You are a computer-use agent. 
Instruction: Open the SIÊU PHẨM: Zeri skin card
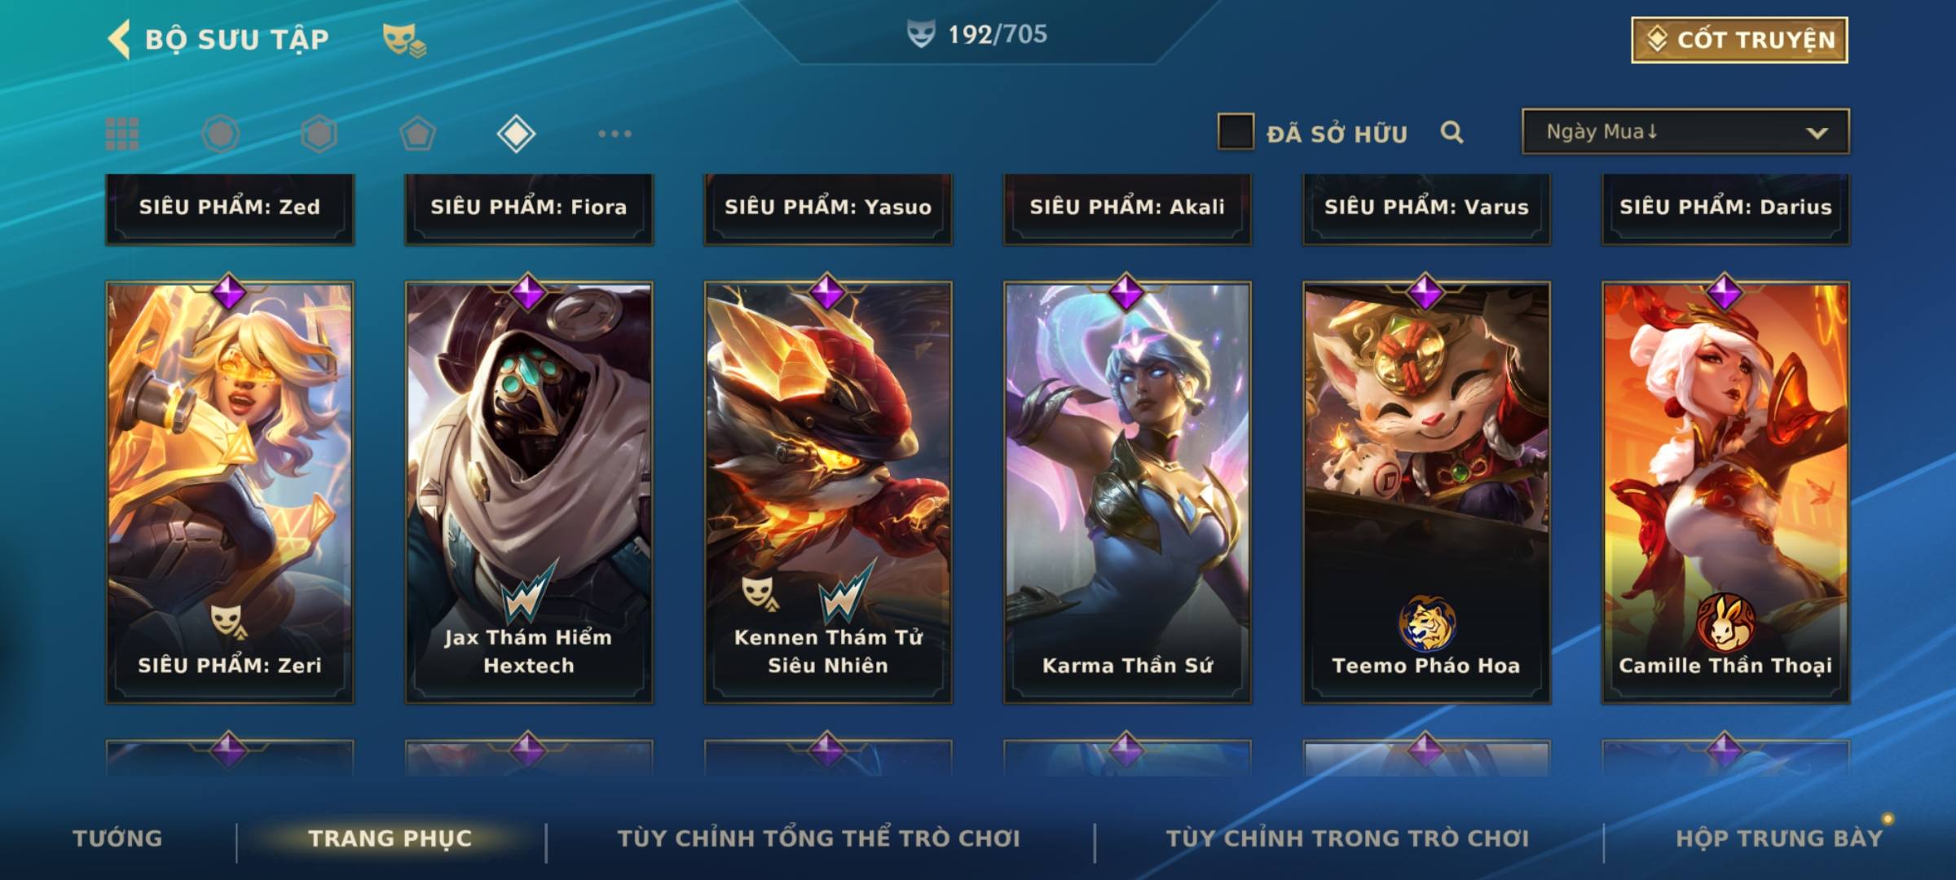click(230, 492)
